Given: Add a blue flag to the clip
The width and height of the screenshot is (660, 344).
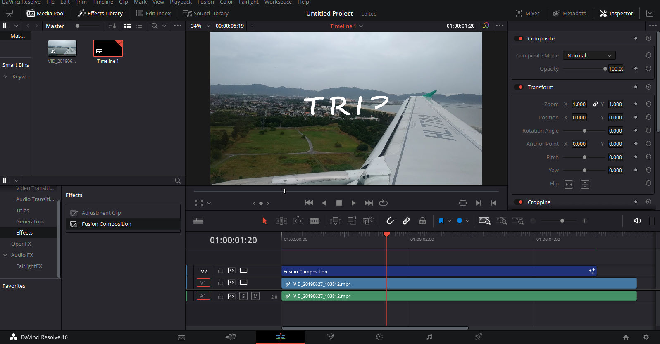Looking at the screenshot, I should [441, 221].
